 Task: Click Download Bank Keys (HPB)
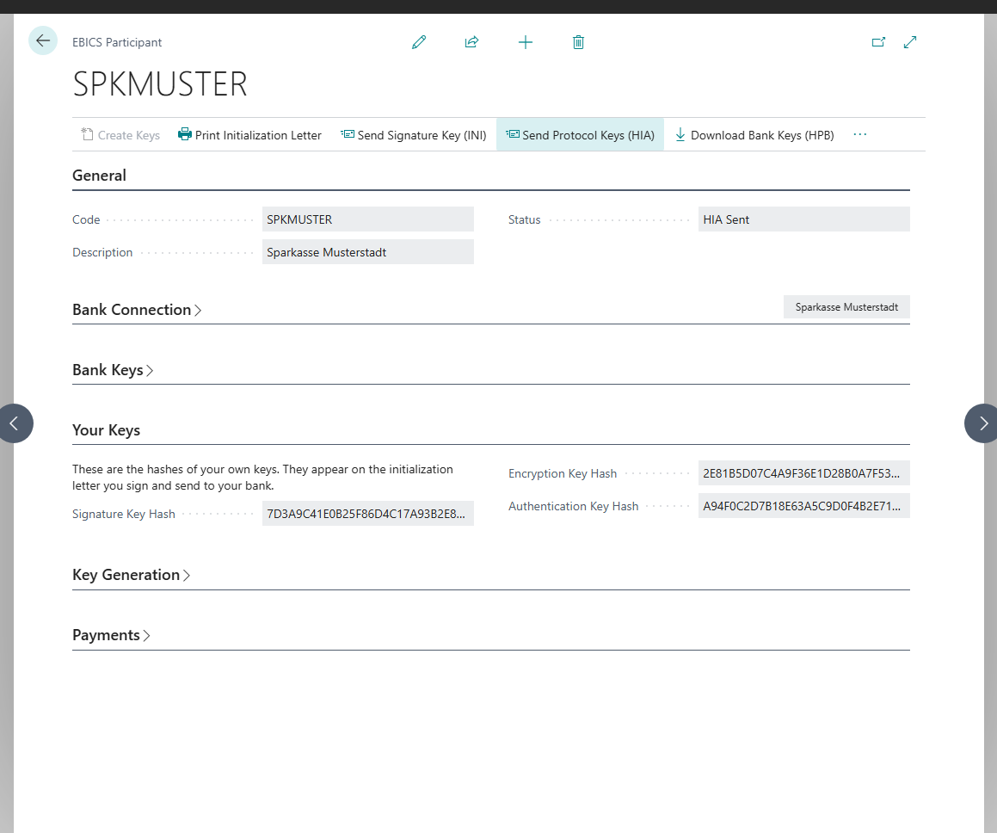(x=754, y=135)
